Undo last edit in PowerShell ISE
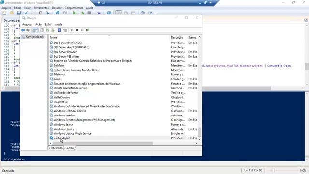 tap(57, 13)
